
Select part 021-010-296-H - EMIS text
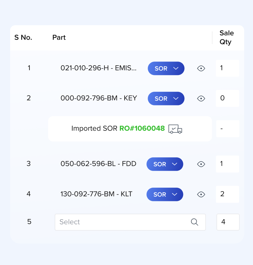[x=98, y=68]
